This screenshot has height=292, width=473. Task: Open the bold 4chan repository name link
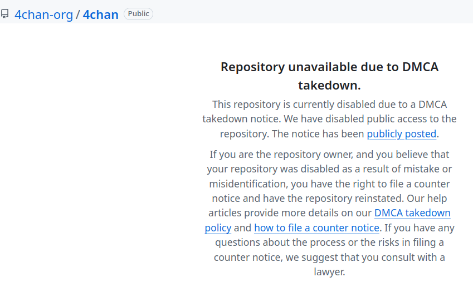tap(101, 14)
